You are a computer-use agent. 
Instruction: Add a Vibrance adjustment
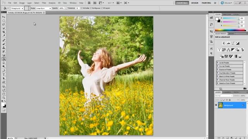pyautogui.click(x=219, y=50)
